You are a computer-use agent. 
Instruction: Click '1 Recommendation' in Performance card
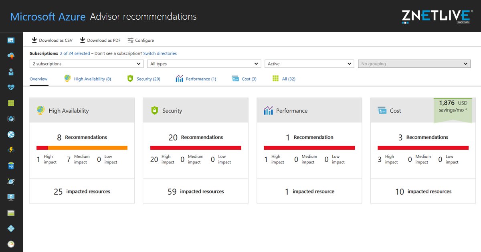point(309,137)
